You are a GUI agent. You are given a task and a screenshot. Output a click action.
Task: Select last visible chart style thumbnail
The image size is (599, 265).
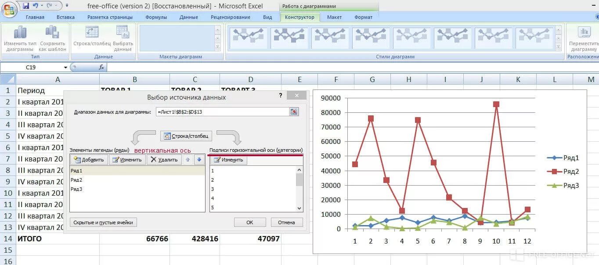534,38
